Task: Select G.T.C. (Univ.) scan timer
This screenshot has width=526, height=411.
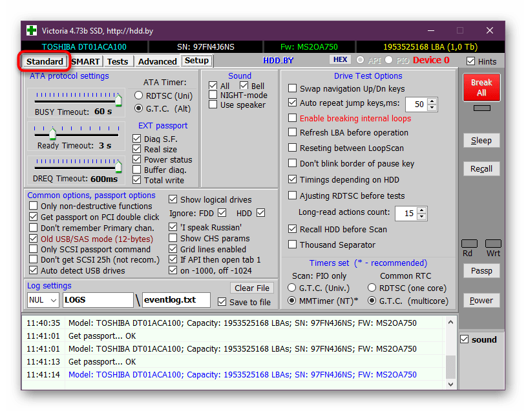Action: pyautogui.click(x=292, y=288)
